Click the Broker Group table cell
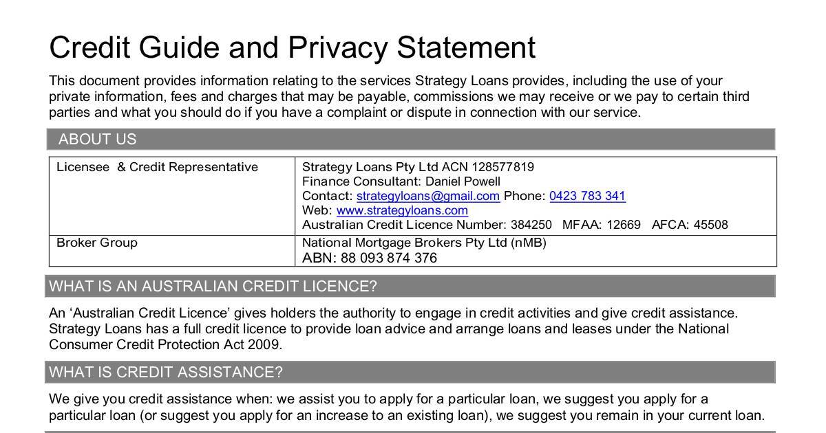The width and height of the screenshot is (826, 433). (97, 243)
